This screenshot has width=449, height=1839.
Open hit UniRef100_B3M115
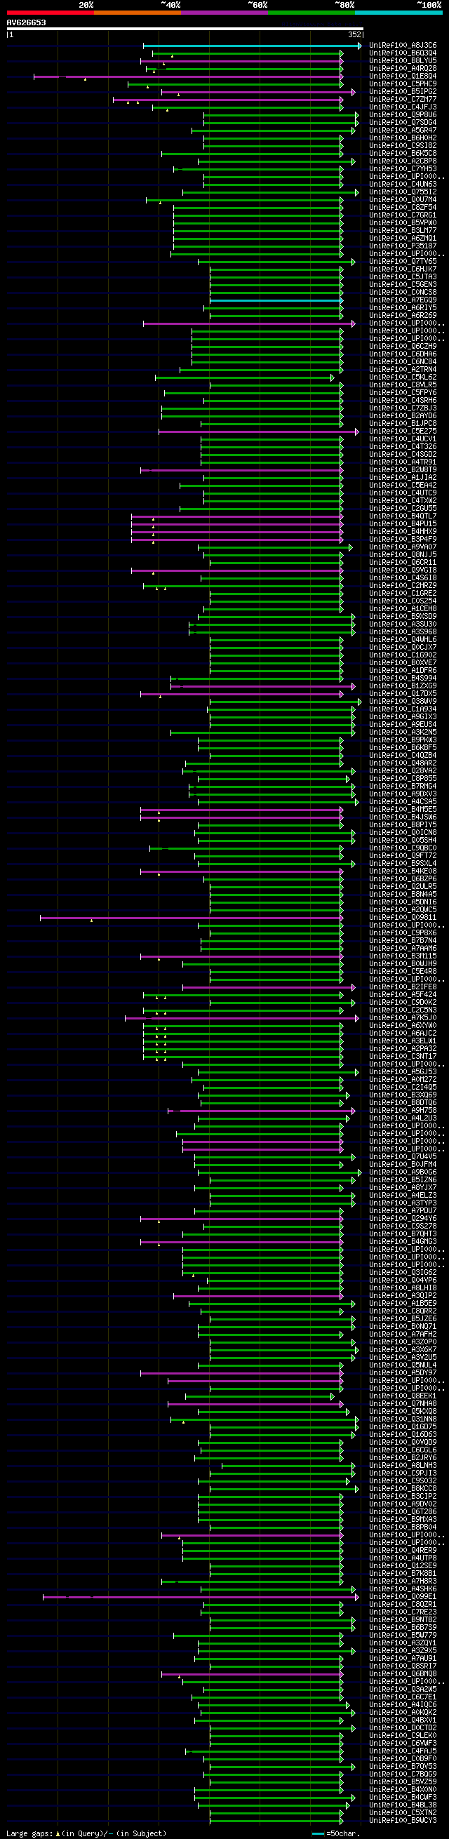click(403, 956)
